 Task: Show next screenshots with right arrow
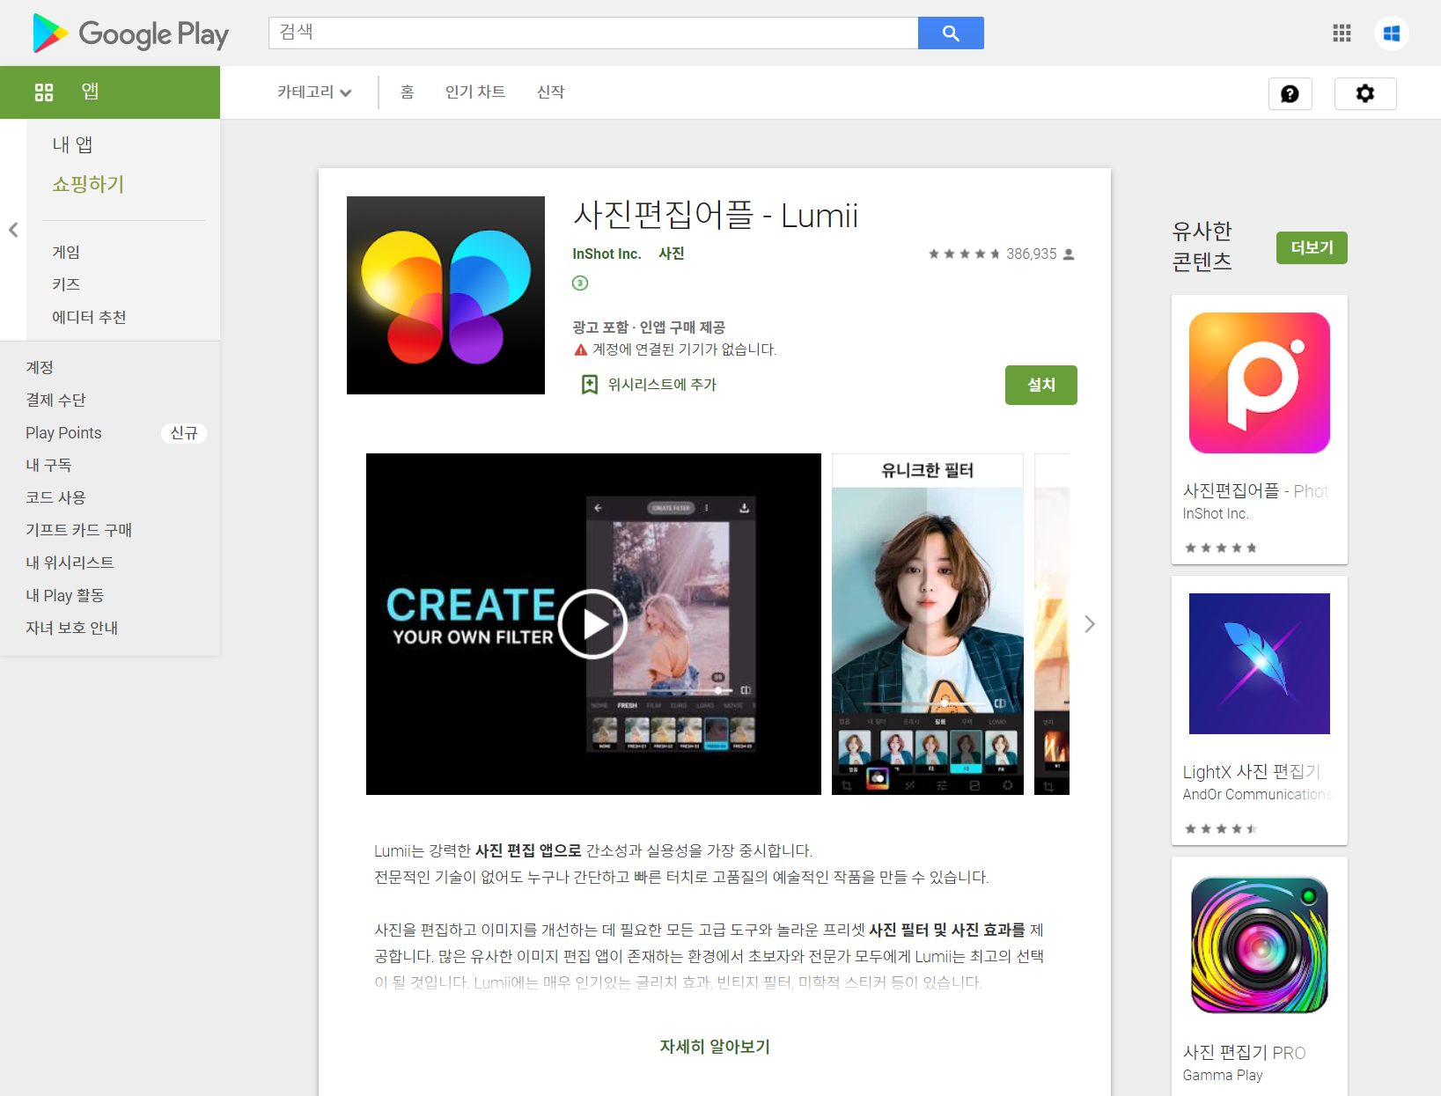[1090, 624]
